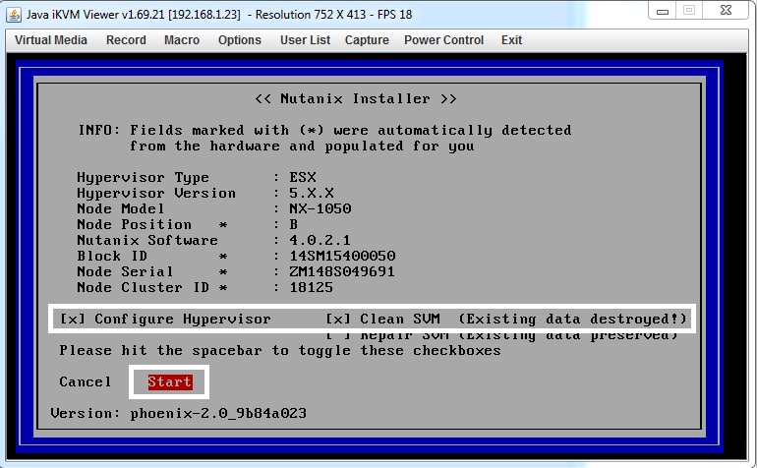Close the Java iKVM Viewer window
Screen dimensions: 757x468
click(x=728, y=11)
